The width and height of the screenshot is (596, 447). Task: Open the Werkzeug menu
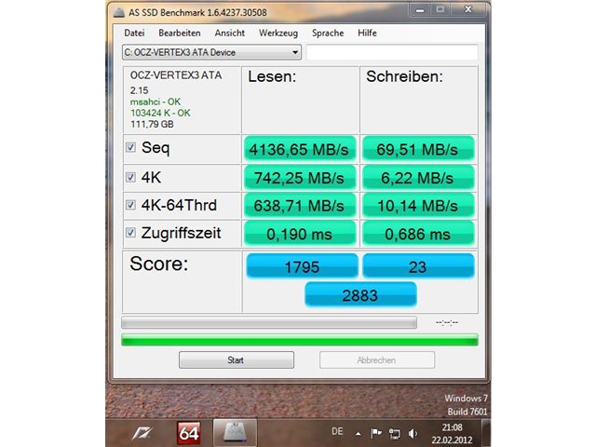pyautogui.click(x=277, y=33)
